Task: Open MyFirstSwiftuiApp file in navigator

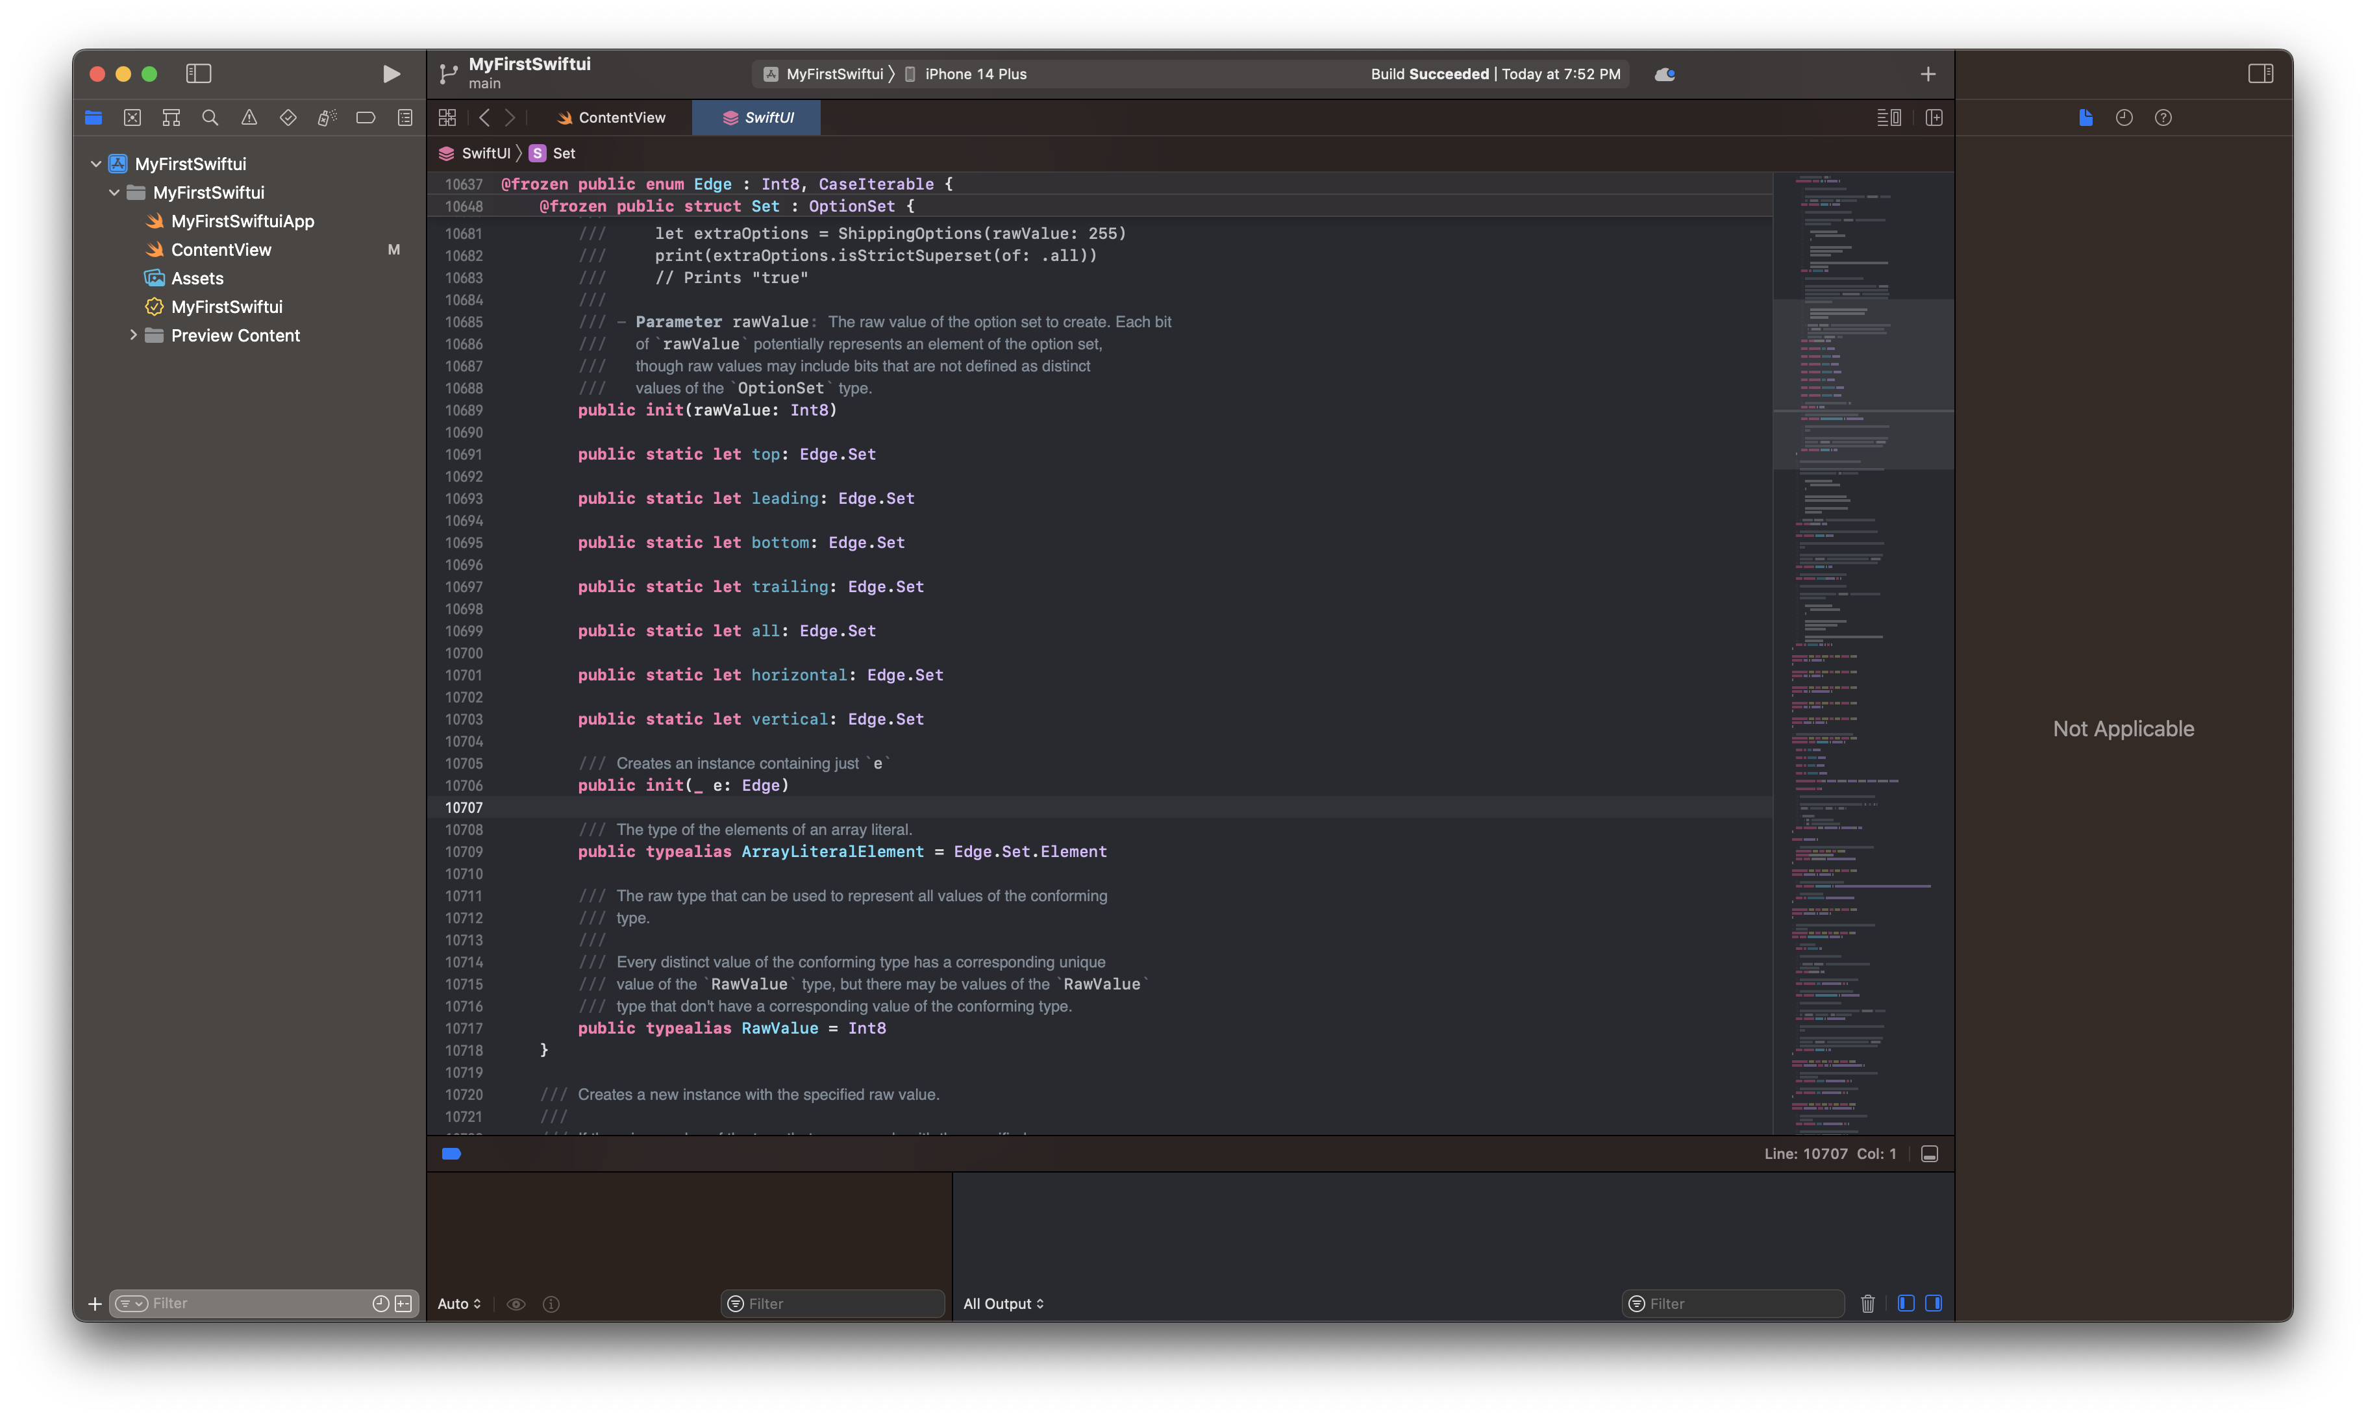Action: [242, 221]
